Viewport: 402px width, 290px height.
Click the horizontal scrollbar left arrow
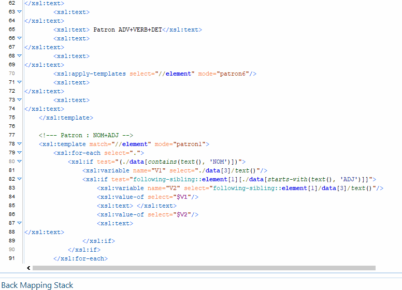pyautogui.click(x=28, y=268)
